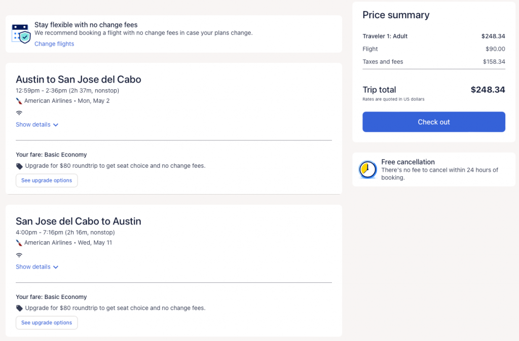Expand Show details for the return flight to Austin
Image resolution: width=519 pixels, height=341 pixels.
pos(37,267)
